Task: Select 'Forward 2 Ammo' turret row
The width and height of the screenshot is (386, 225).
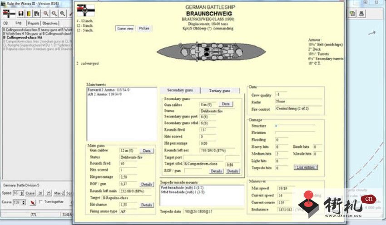Action: point(109,90)
